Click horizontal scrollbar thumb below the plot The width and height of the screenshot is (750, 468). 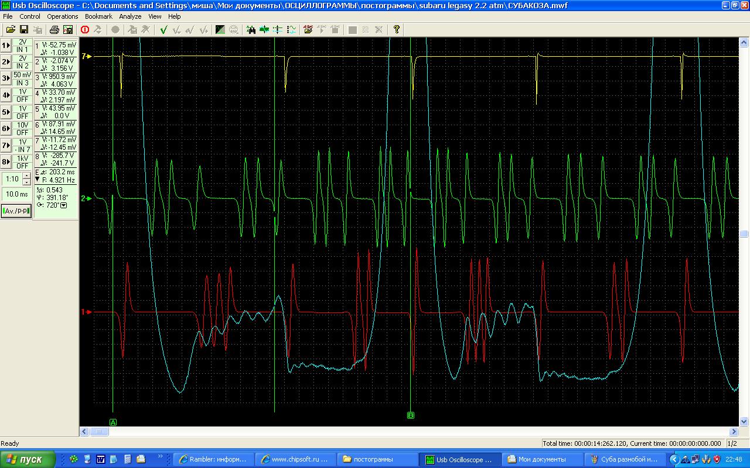tap(100, 432)
